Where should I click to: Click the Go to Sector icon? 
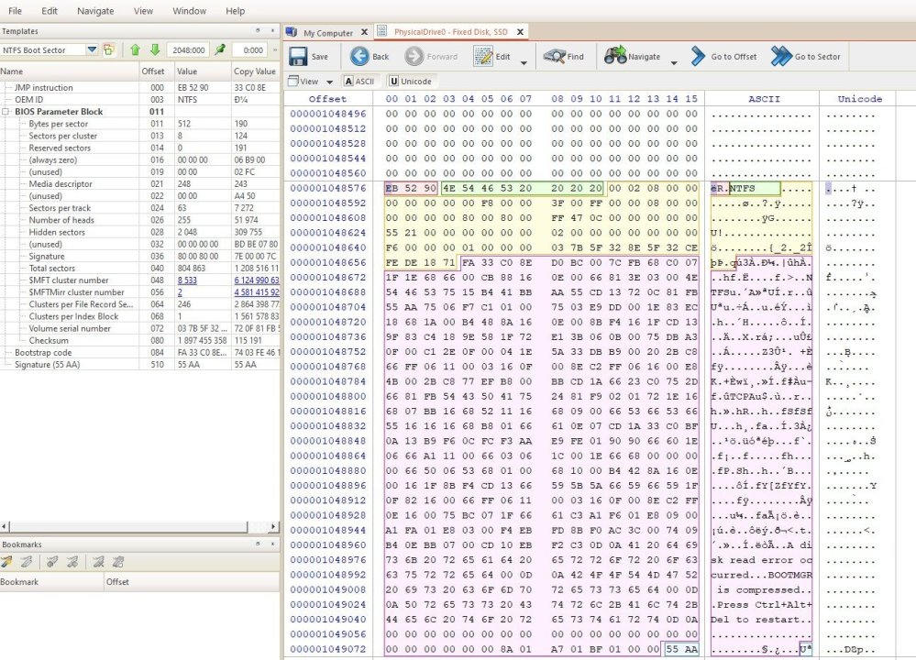pos(781,57)
